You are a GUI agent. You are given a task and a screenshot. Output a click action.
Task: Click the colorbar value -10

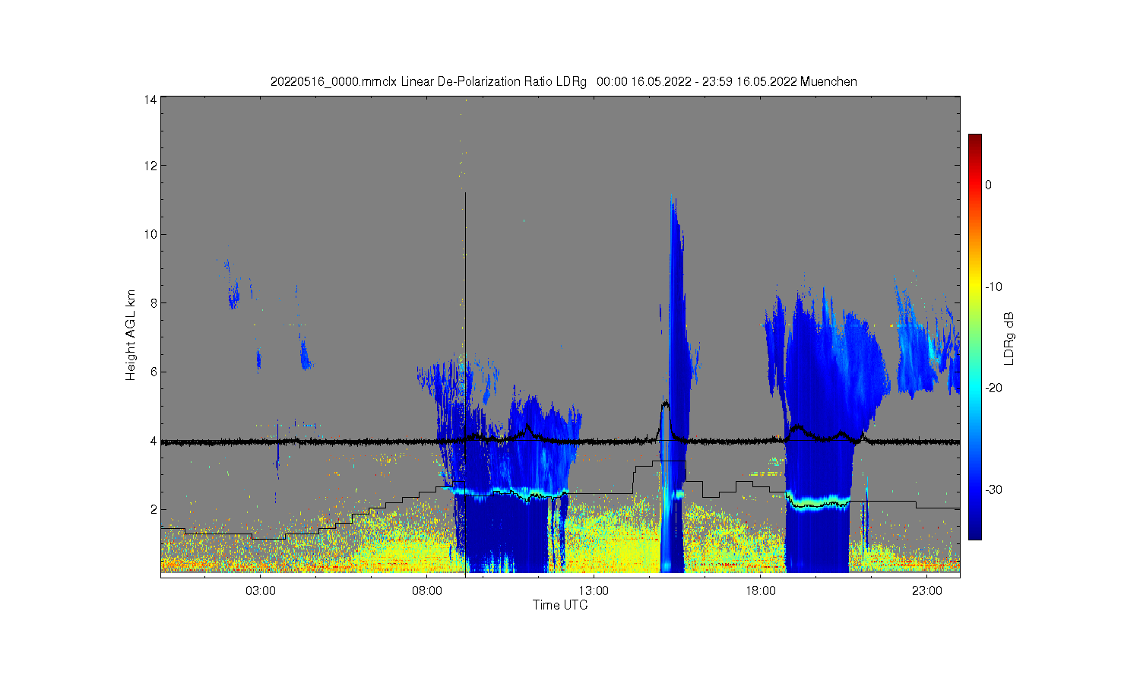[994, 287]
